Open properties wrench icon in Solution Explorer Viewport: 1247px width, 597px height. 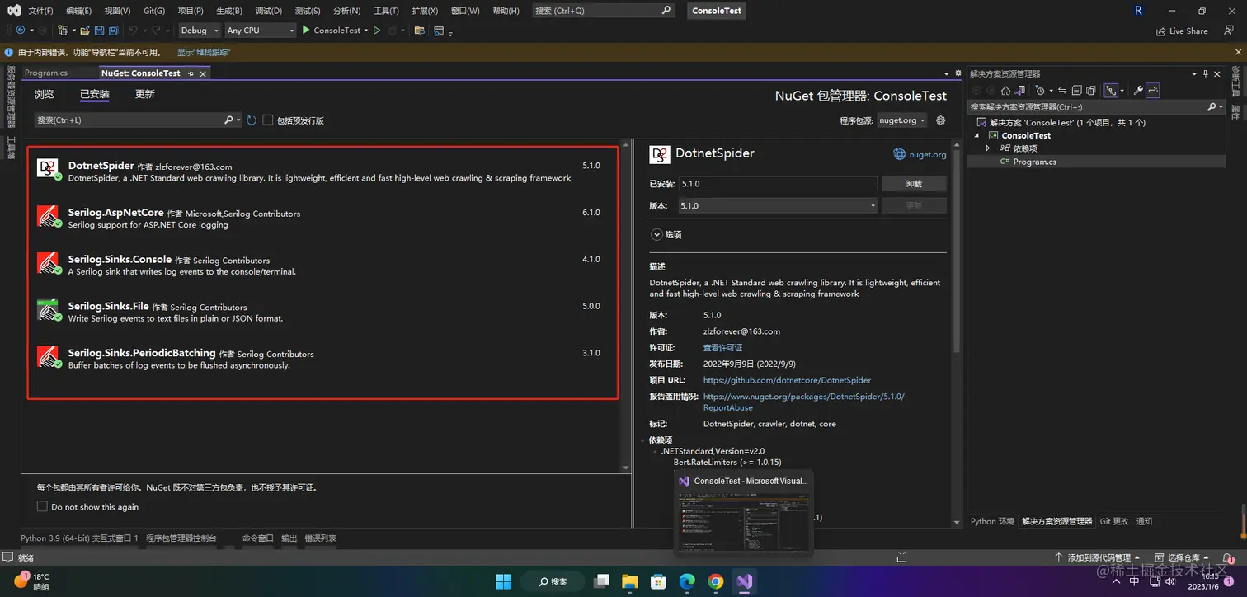point(1138,91)
